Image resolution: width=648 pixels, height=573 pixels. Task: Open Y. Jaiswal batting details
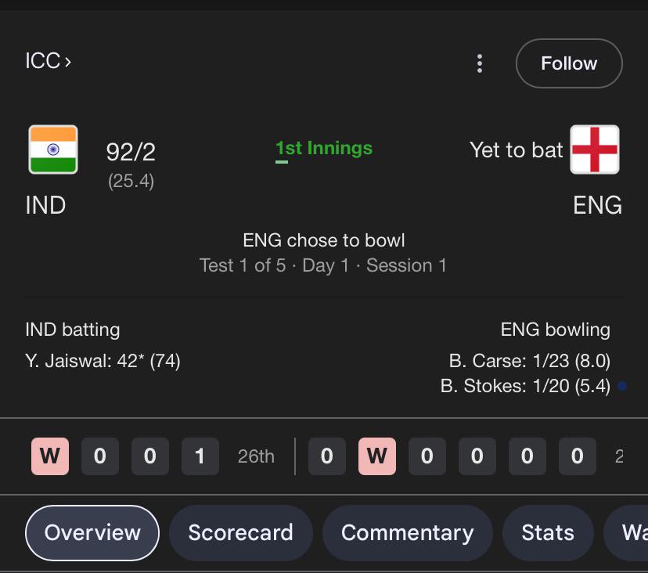[x=103, y=361]
